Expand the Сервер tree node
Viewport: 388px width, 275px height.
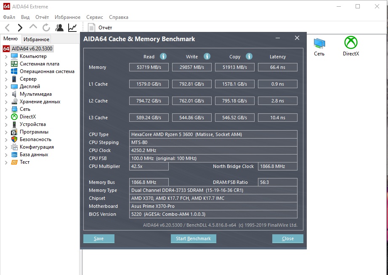(x=6, y=79)
